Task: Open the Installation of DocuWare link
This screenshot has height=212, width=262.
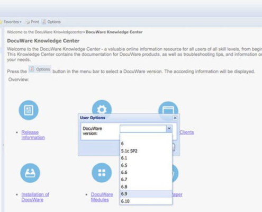Action: [35, 197]
